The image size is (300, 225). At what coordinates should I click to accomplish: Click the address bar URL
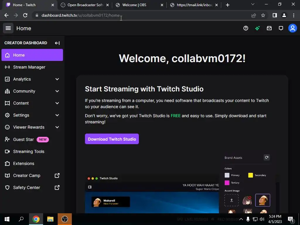(x=81, y=15)
